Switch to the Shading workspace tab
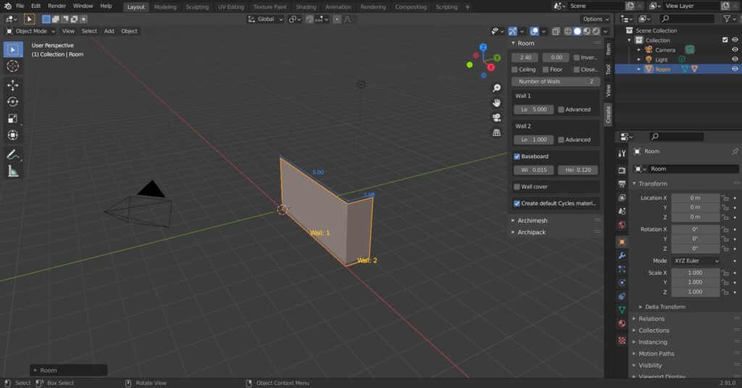 click(306, 7)
